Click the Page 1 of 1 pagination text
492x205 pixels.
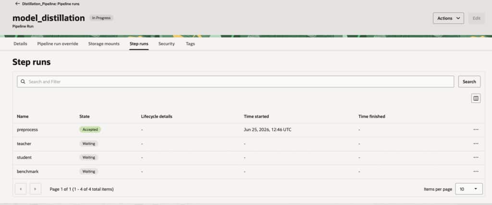[82, 189]
